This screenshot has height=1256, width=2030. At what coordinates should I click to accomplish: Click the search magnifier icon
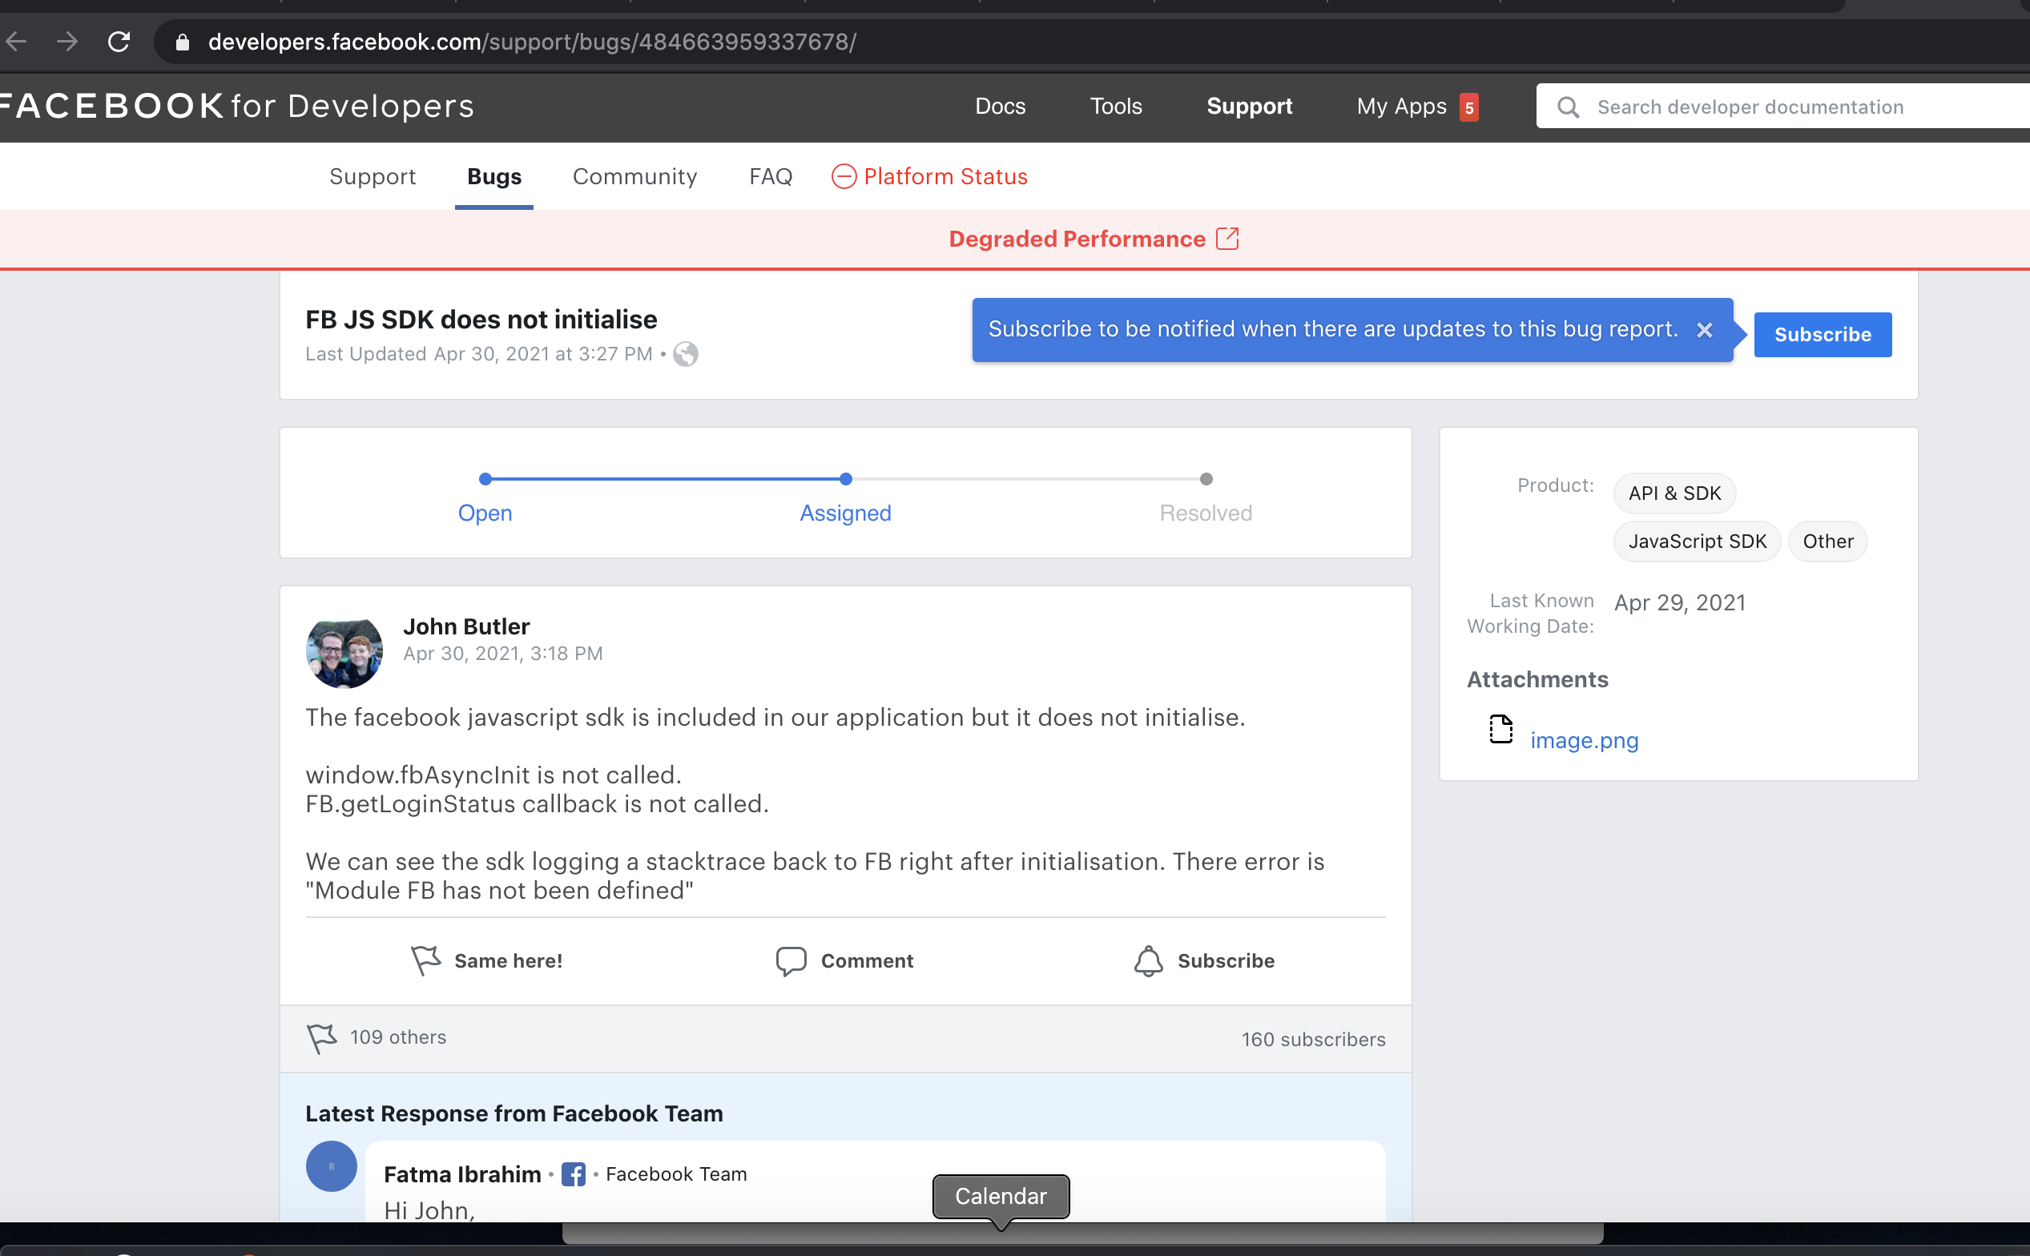[x=1567, y=107]
